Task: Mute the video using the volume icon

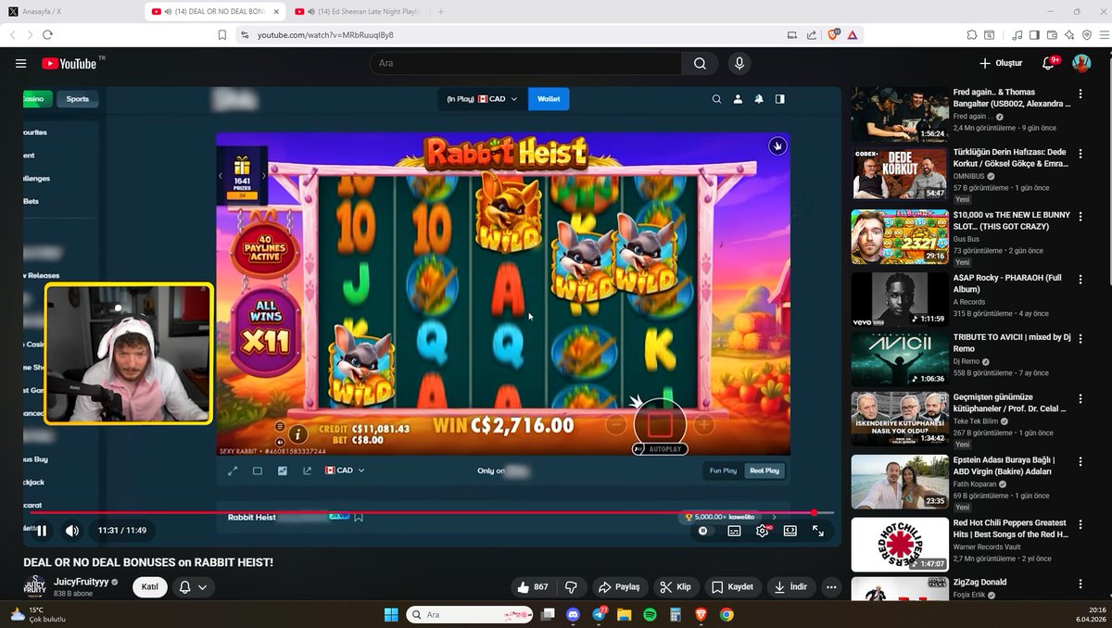Action: click(x=72, y=531)
